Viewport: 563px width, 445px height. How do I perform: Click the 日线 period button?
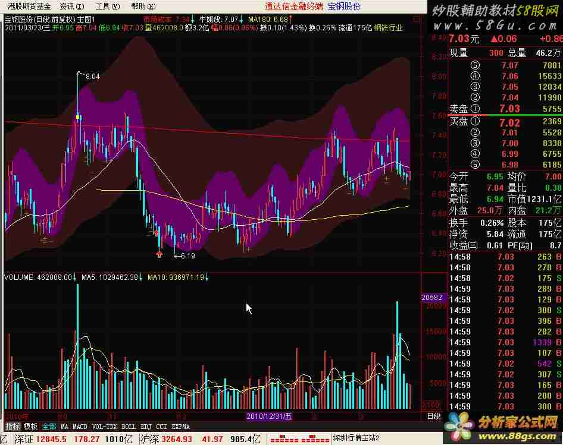pos(434,416)
